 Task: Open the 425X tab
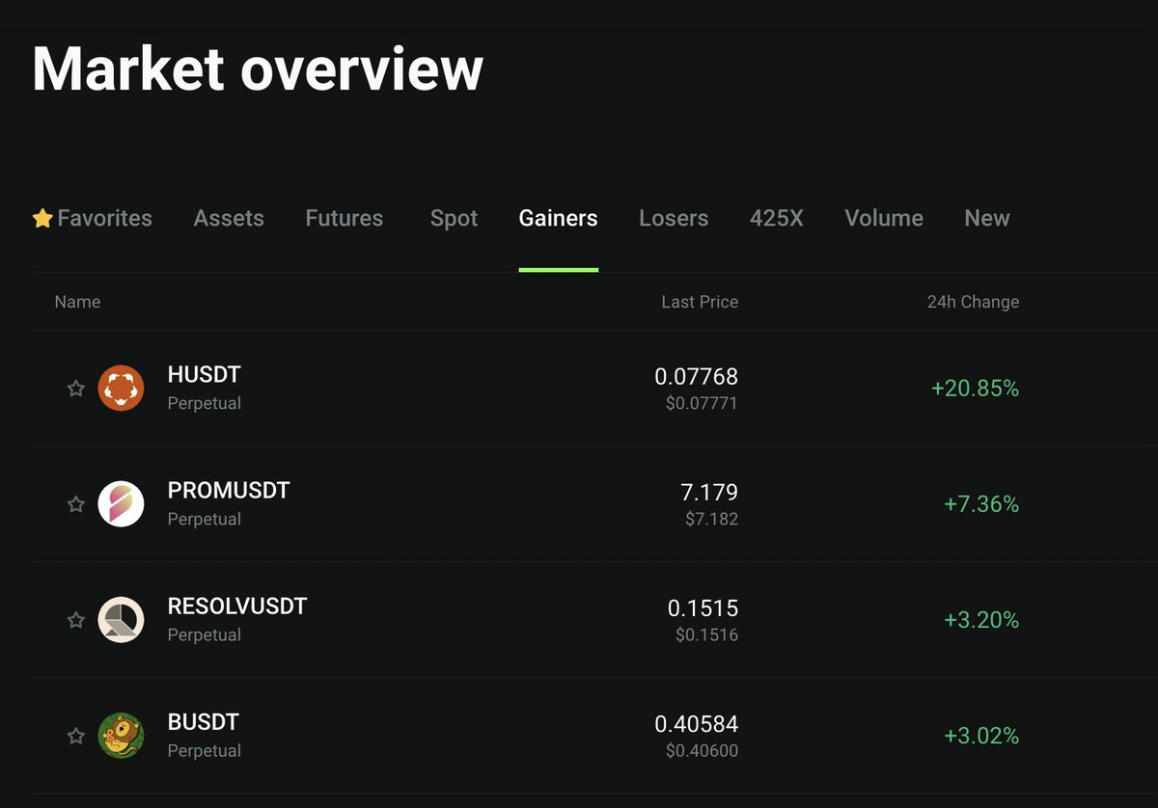coord(777,218)
